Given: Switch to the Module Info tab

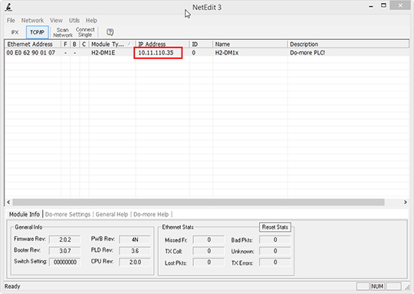Looking at the screenshot, I should click(25, 214).
